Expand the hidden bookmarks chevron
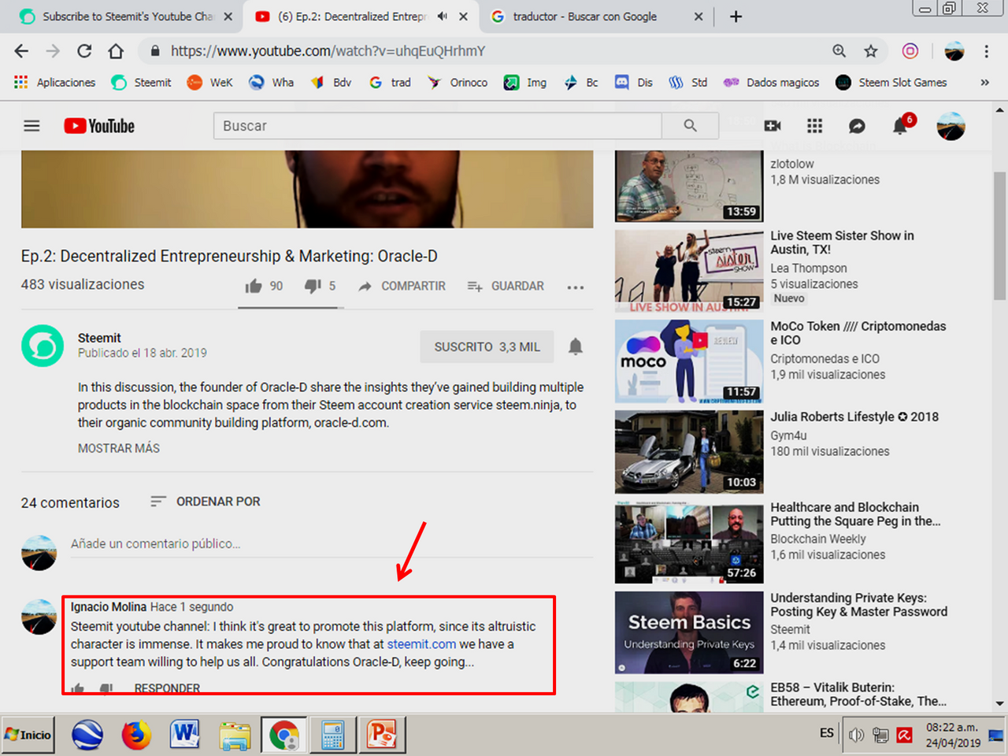This screenshot has height=756, width=1008. coord(984,83)
